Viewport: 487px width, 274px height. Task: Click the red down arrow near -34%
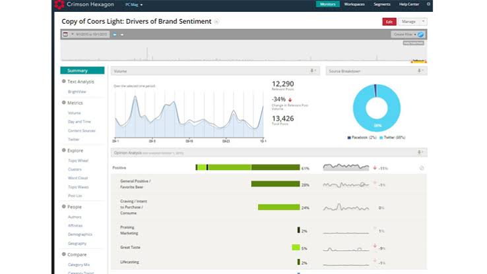pos(290,100)
